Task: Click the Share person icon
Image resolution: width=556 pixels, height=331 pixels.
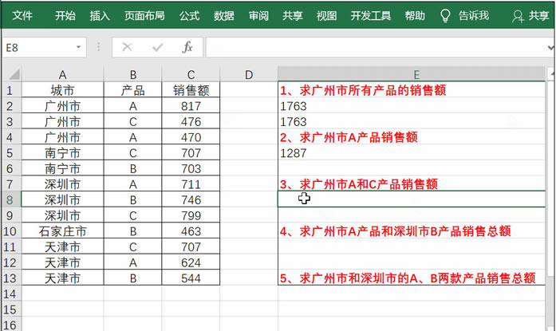Action: click(518, 15)
